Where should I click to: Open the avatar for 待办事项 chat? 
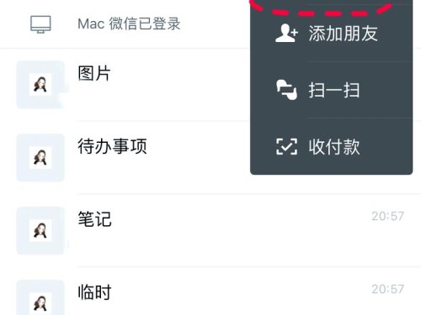click(40, 158)
